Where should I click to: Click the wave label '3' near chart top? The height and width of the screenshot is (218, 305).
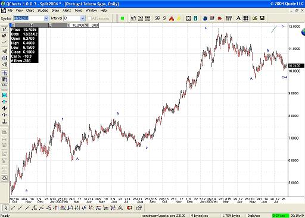[x=206, y=28]
